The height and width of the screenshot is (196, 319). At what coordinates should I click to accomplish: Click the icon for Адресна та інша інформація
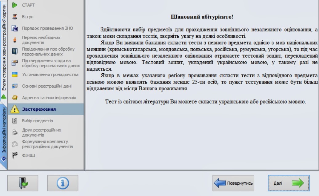[15, 98]
